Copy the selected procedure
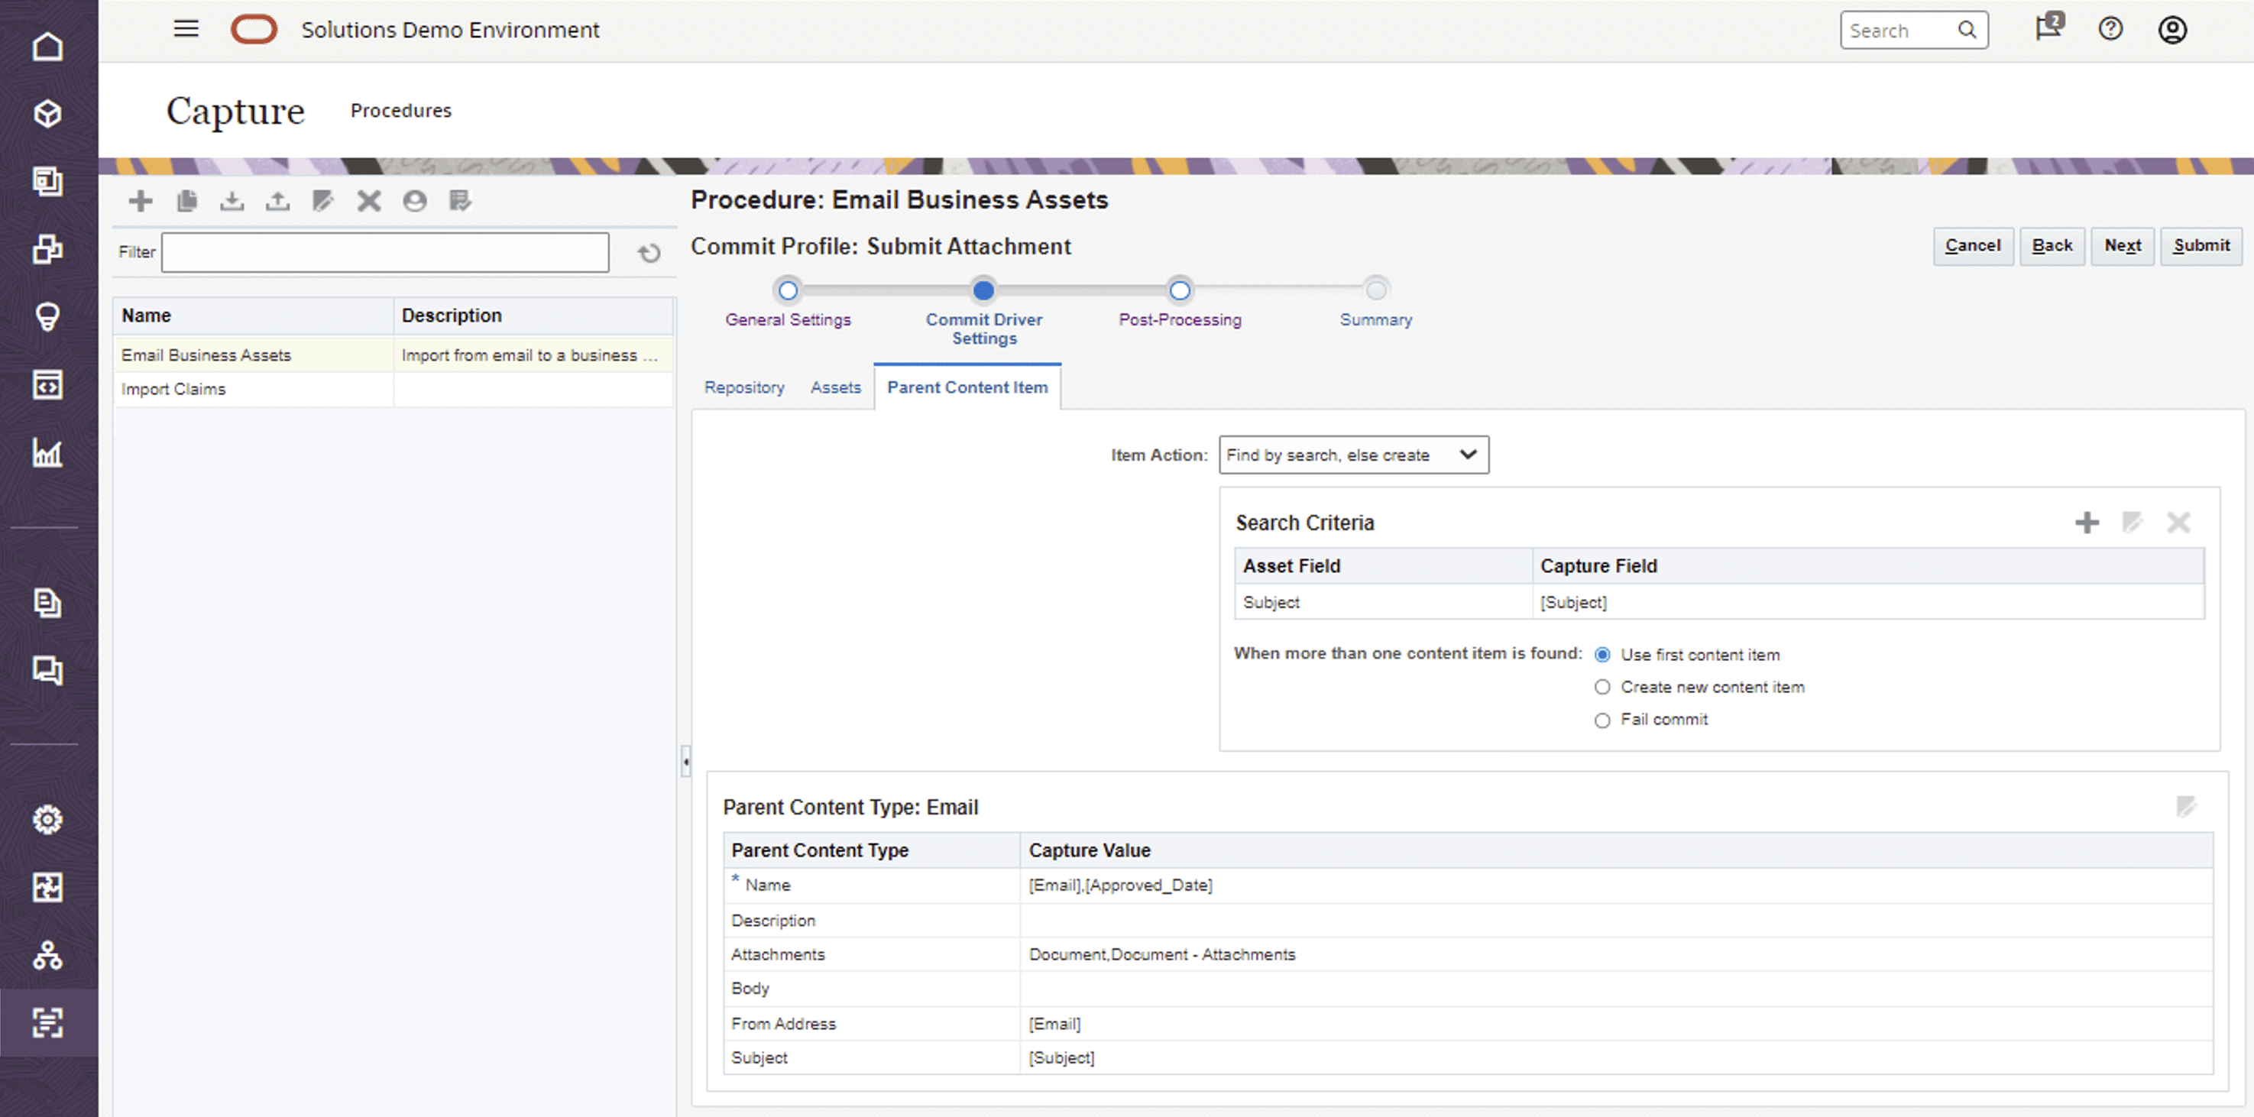This screenshot has width=2254, height=1117. point(186,201)
